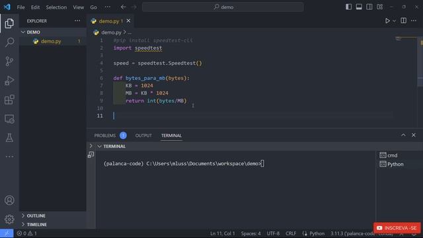Open the Accounts icon
The width and height of the screenshot is (423, 238).
[9, 200]
